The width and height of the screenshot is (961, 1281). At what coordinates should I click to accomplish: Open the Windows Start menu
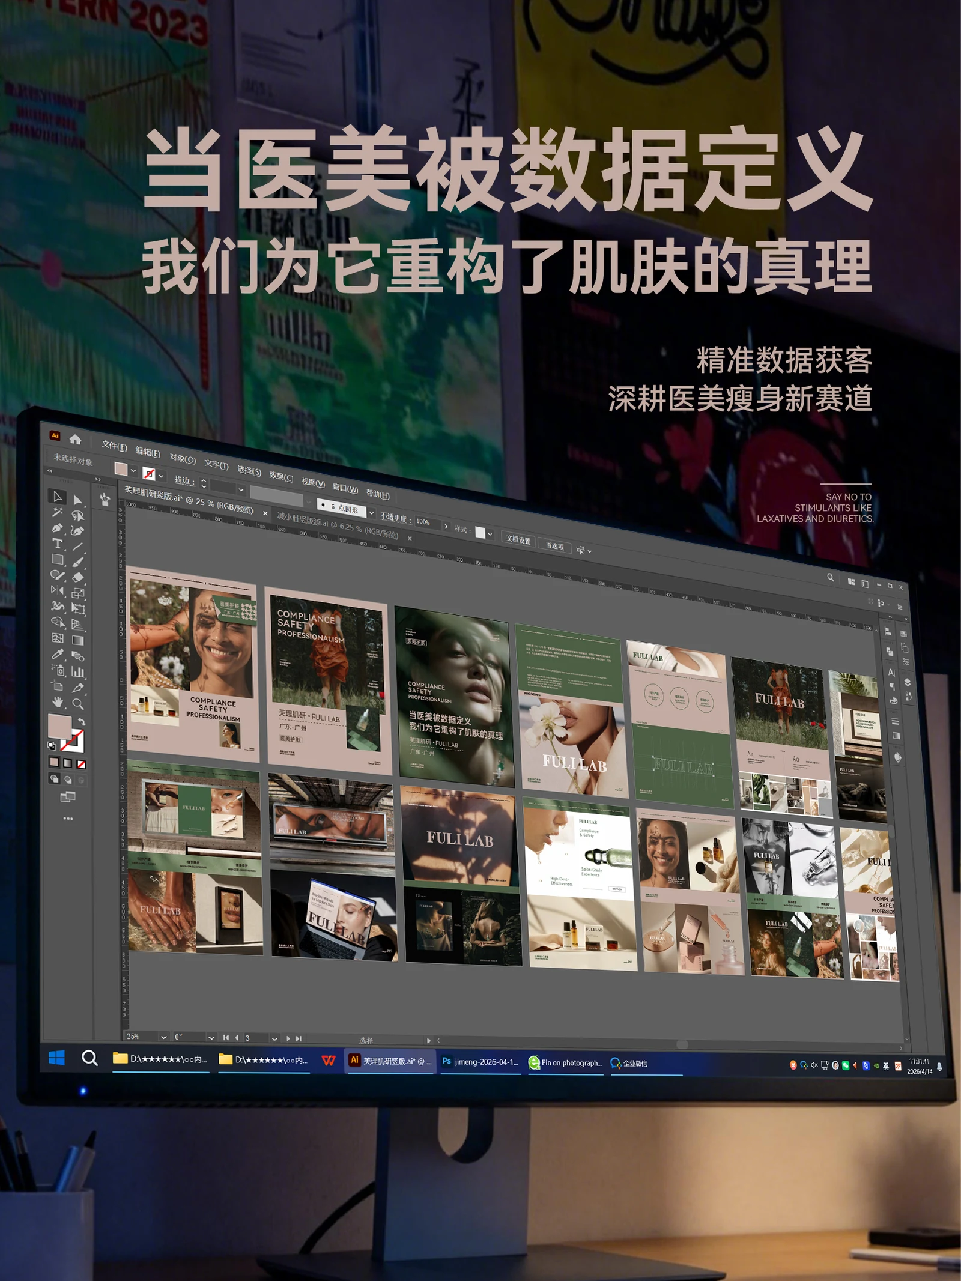click(56, 1058)
